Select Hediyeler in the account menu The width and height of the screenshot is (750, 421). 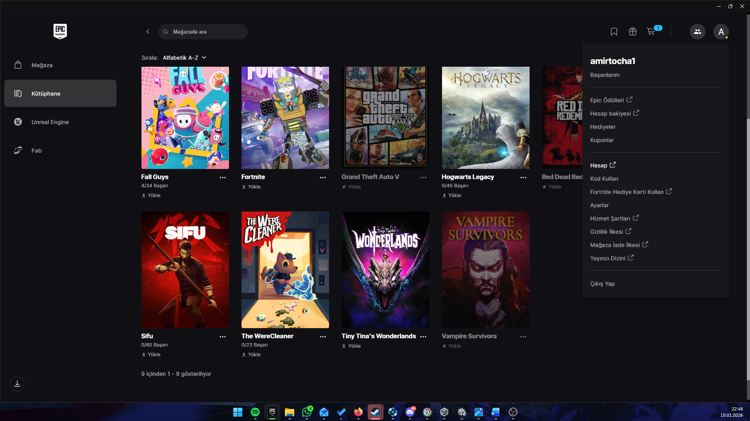(603, 127)
